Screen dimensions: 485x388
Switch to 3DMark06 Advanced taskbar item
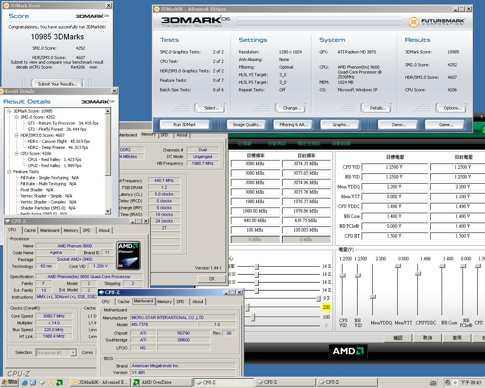(x=100, y=382)
